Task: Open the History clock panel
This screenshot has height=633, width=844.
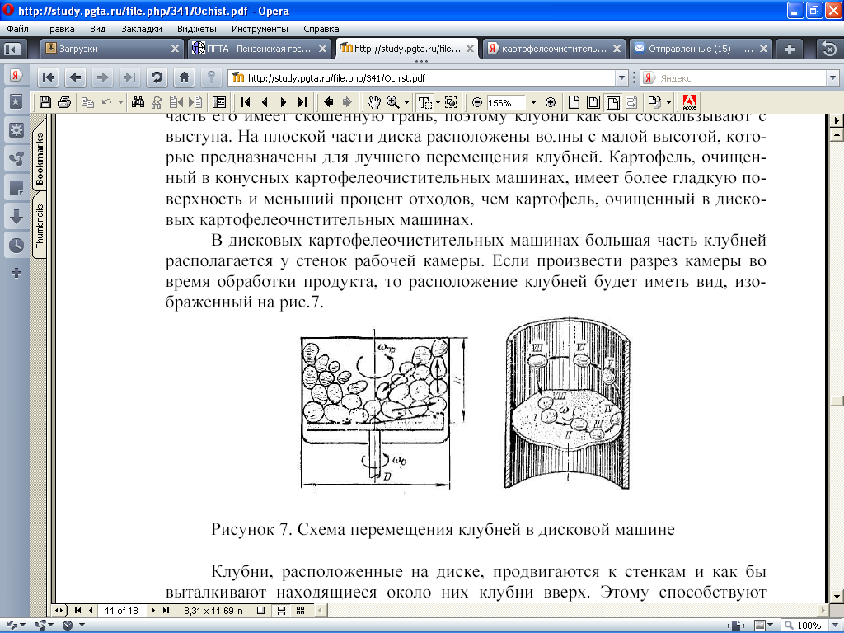Action: pos(16,245)
